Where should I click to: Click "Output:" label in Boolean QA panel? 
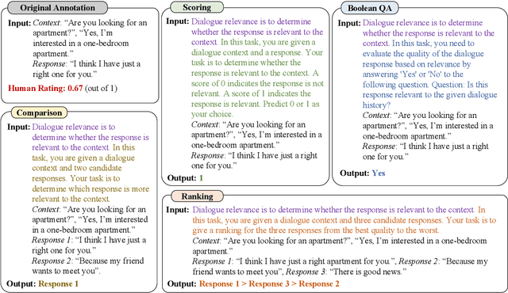click(x=355, y=173)
